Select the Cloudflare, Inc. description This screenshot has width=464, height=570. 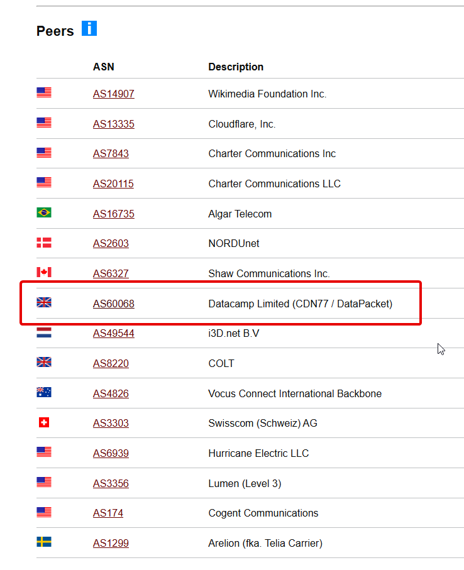coord(242,124)
